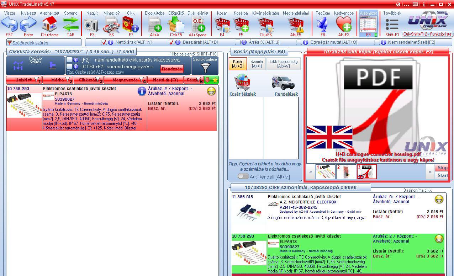Switch to Cikk tulajdonság tab
This screenshot has width=454, height=276.
[x=283, y=64]
